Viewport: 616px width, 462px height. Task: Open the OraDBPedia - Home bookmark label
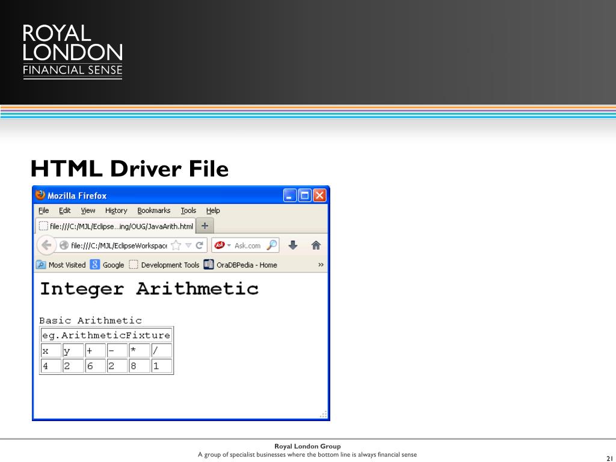[247, 265]
